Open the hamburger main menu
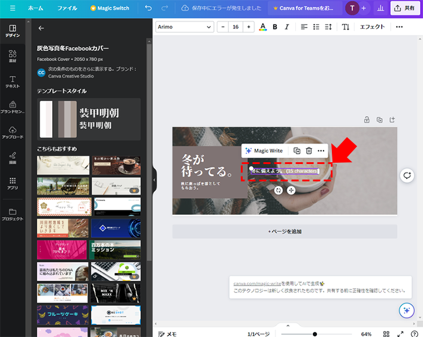Screen dimensions: 423x337 point(13,8)
